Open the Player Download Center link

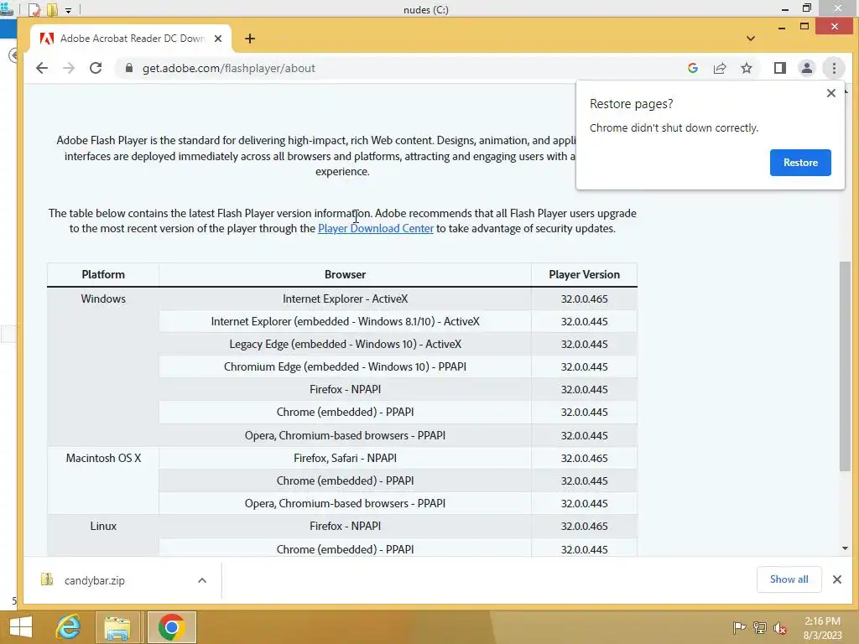pos(376,228)
